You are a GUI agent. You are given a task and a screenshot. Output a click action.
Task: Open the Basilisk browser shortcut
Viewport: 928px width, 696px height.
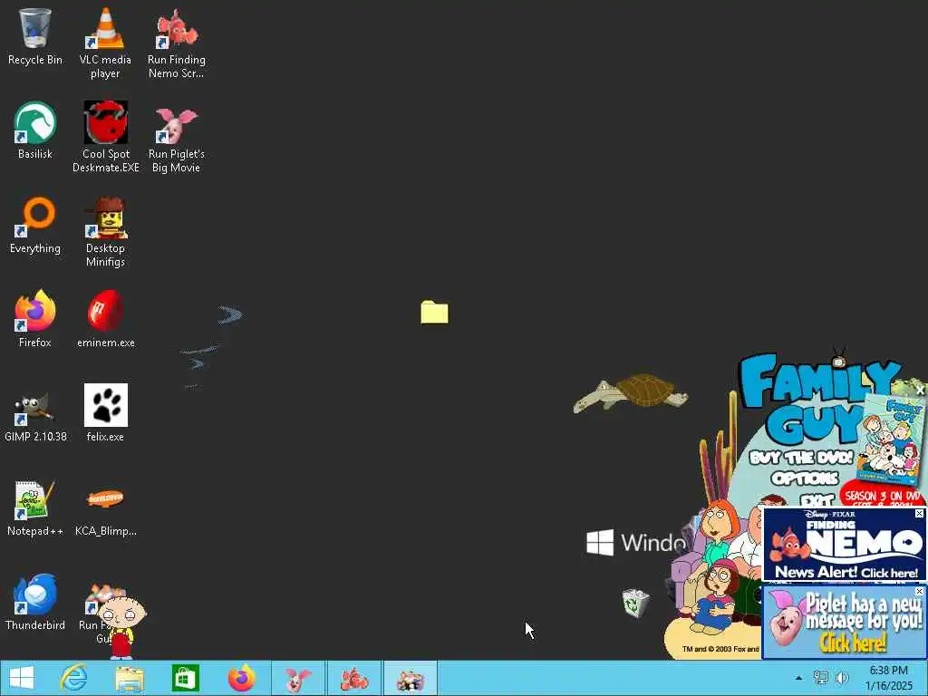(35, 130)
